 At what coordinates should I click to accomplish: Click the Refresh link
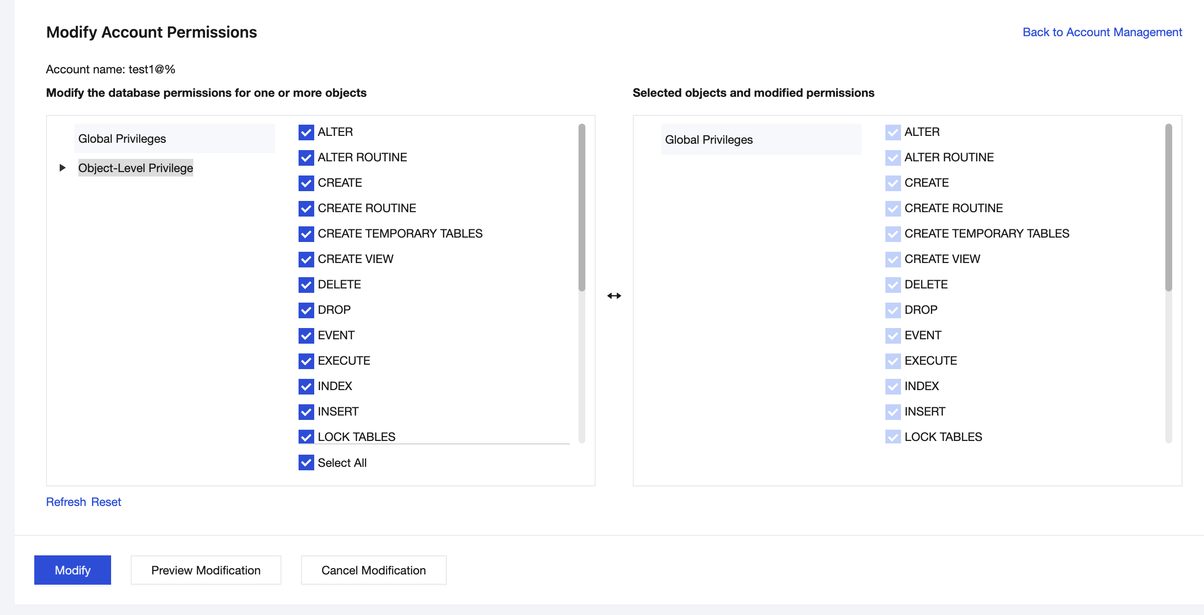(66, 502)
